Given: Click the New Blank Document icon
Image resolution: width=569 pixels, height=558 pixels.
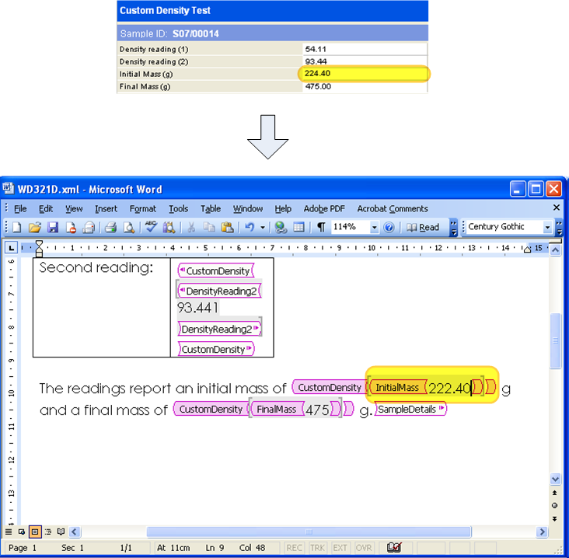Looking at the screenshot, I should (x=16, y=227).
